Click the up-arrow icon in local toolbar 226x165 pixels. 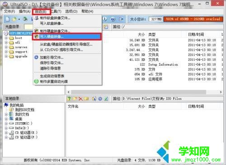(69, 98)
